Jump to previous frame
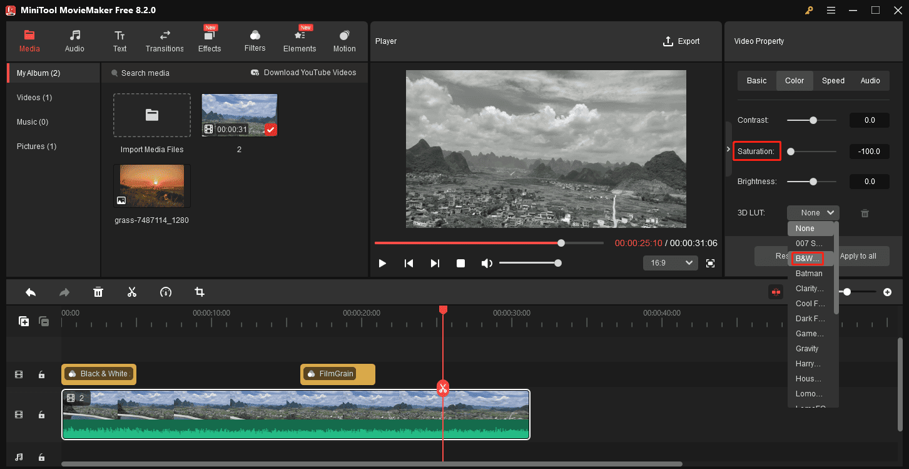 409,264
